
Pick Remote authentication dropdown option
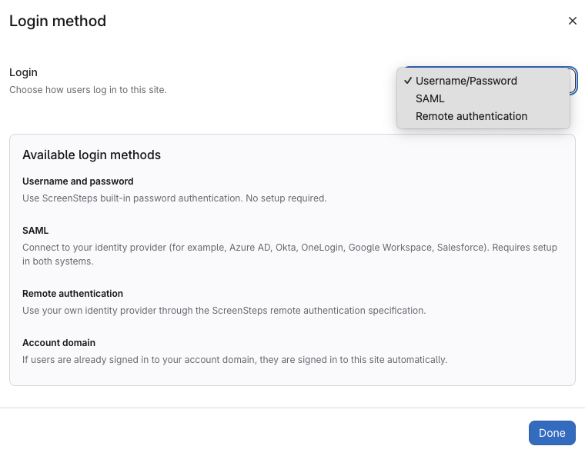[x=471, y=116]
